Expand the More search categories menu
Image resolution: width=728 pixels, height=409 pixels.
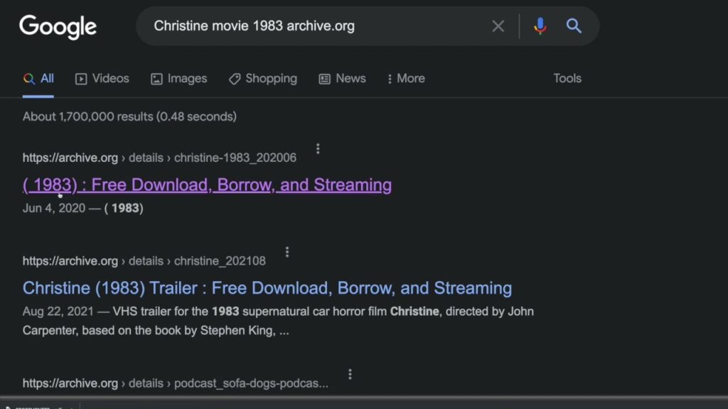[405, 78]
